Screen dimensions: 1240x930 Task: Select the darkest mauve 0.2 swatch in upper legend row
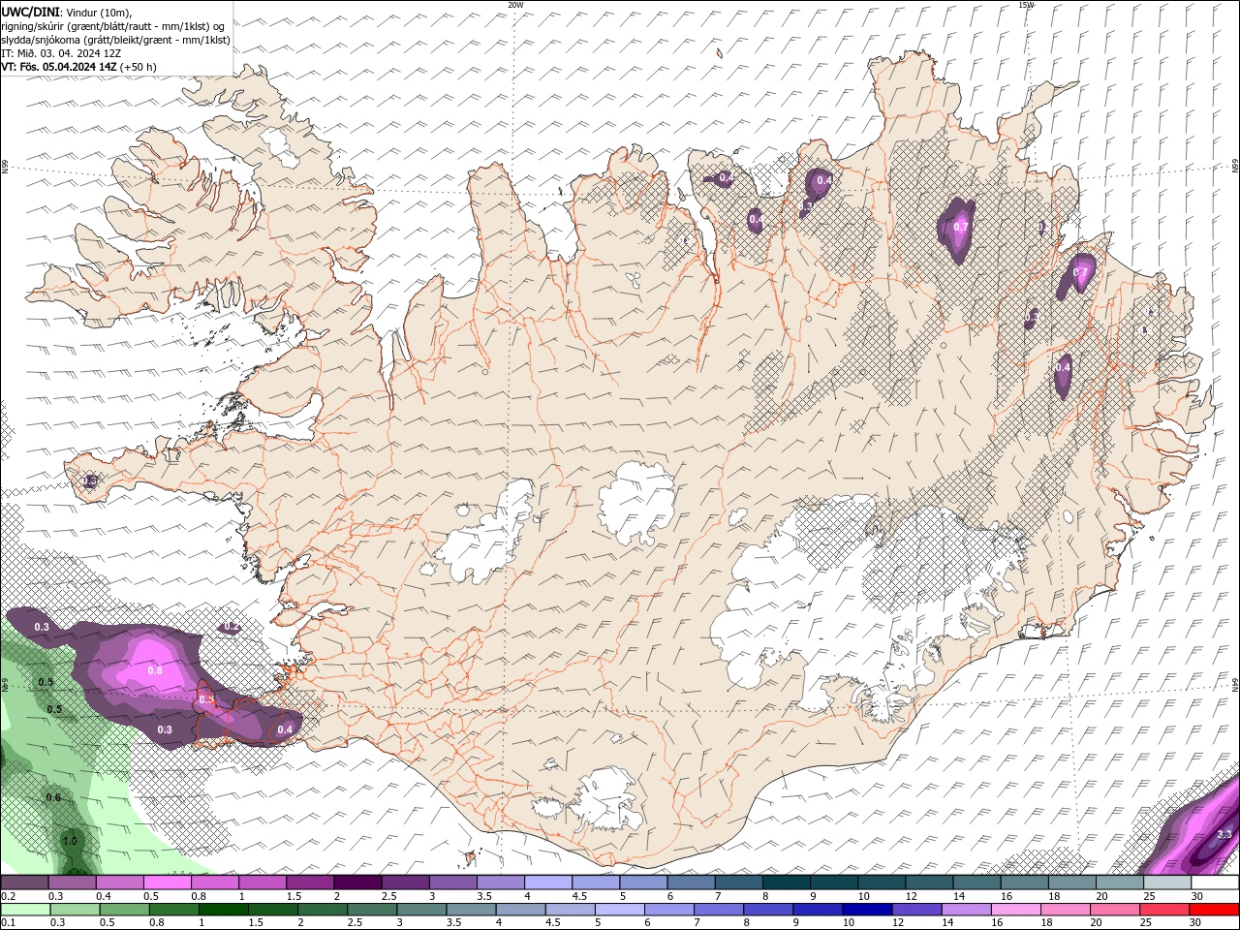[24, 883]
